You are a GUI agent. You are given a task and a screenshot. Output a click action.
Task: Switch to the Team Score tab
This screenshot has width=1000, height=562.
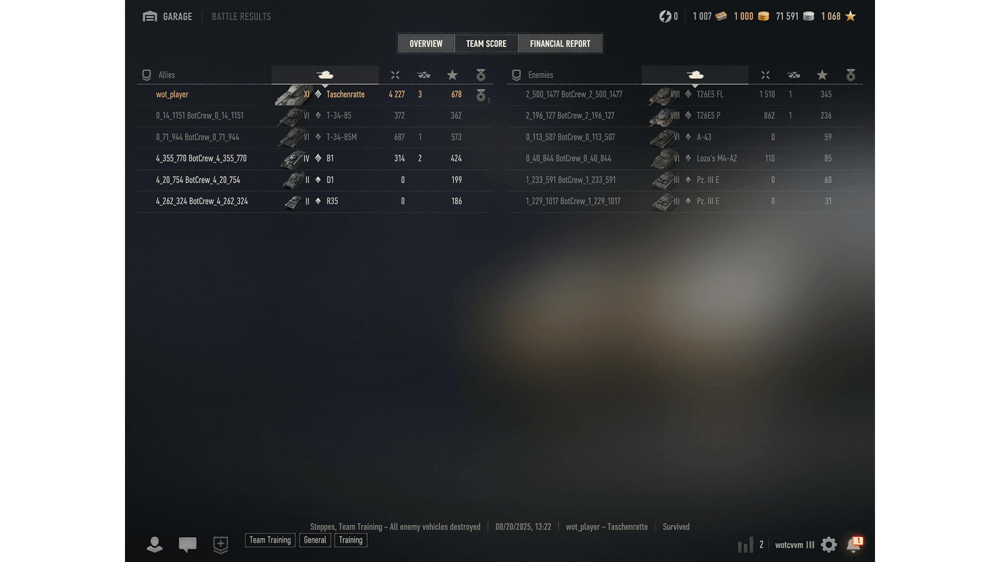click(x=486, y=44)
